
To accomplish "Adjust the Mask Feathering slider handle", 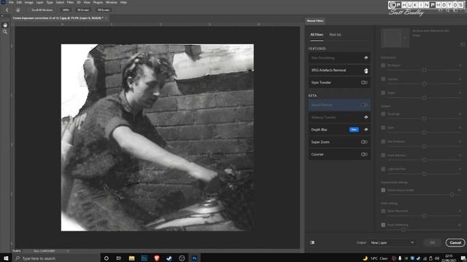I will [x=404, y=230].
